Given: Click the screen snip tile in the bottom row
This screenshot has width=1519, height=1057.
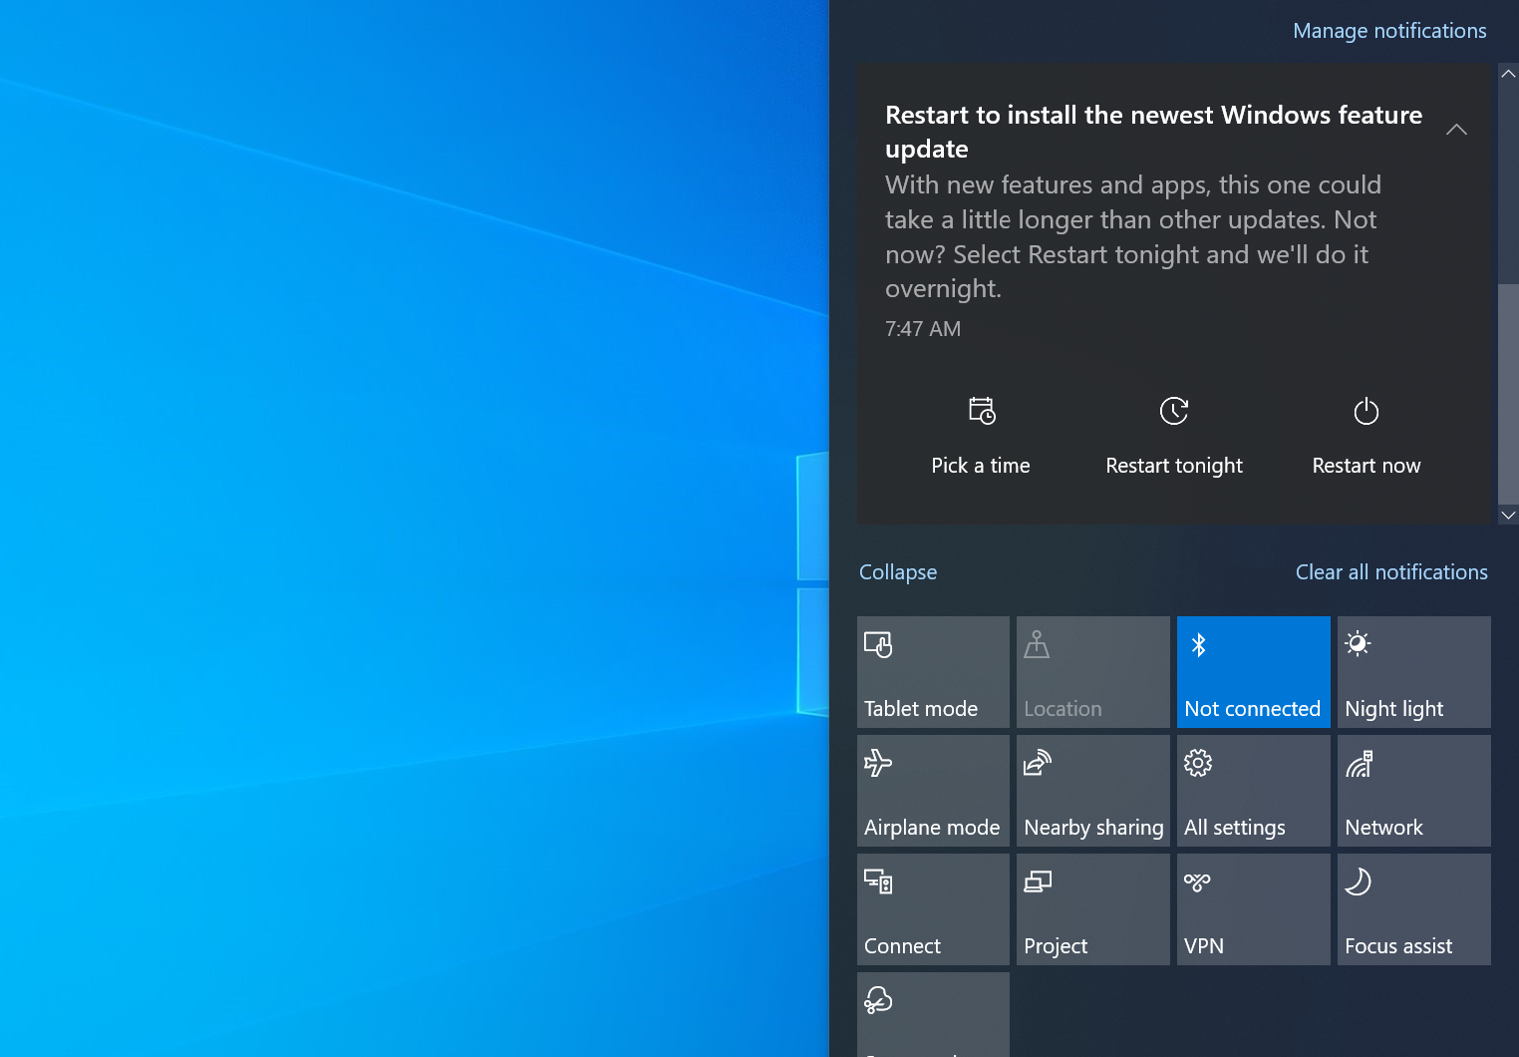Looking at the screenshot, I should click(x=933, y=1014).
